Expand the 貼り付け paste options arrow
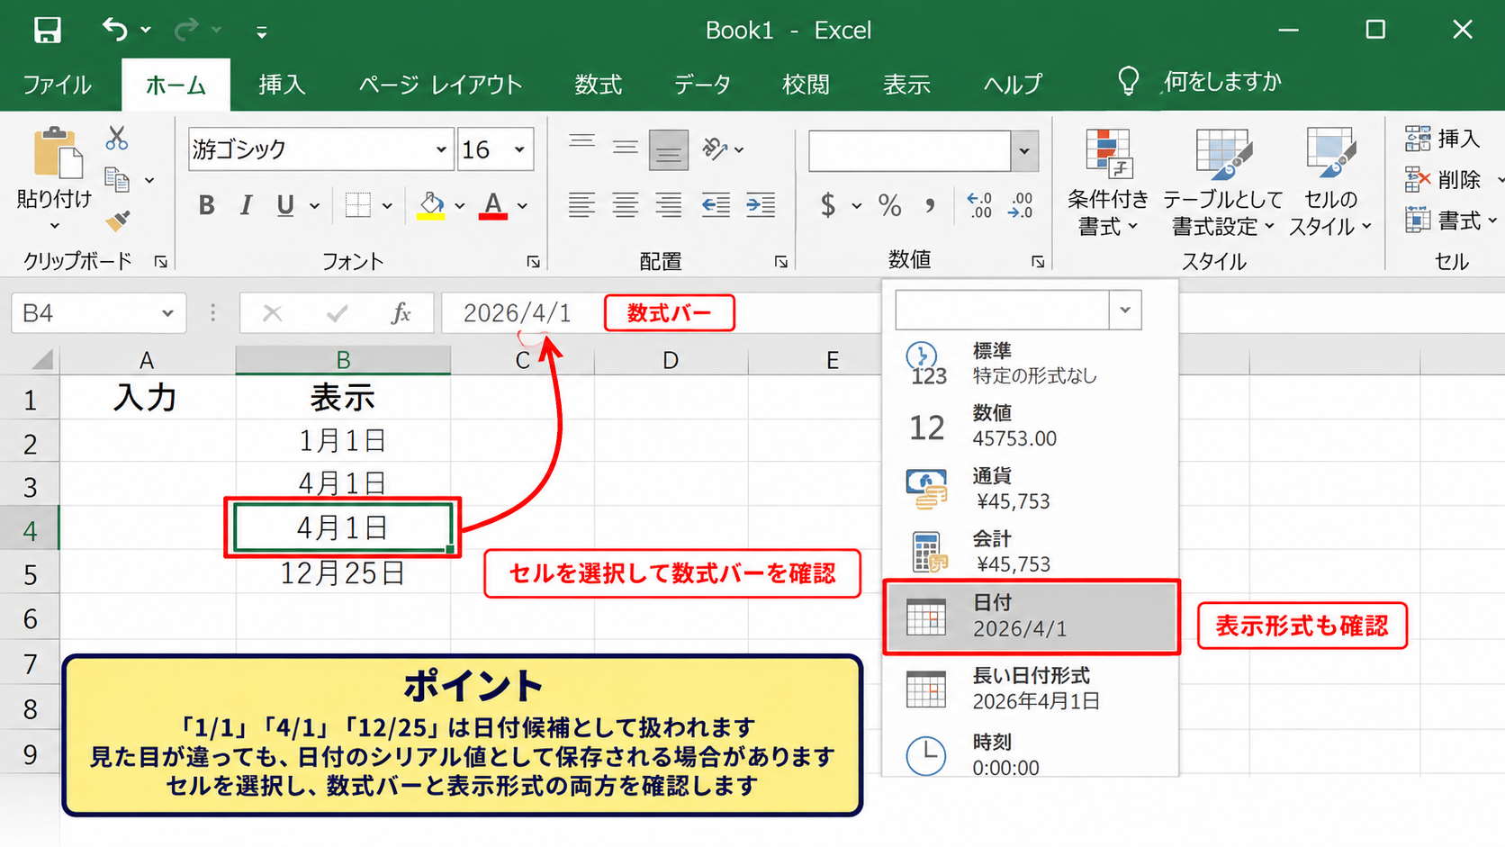The image size is (1505, 847). tap(54, 226)
